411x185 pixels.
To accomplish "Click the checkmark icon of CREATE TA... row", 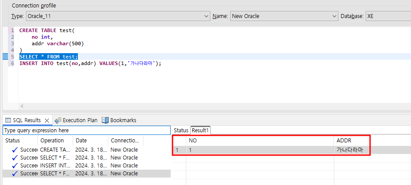I will 15,150.
